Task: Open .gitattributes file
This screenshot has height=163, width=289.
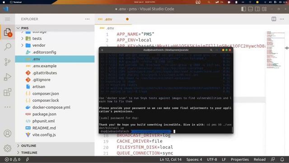Action: pos(45,73)
